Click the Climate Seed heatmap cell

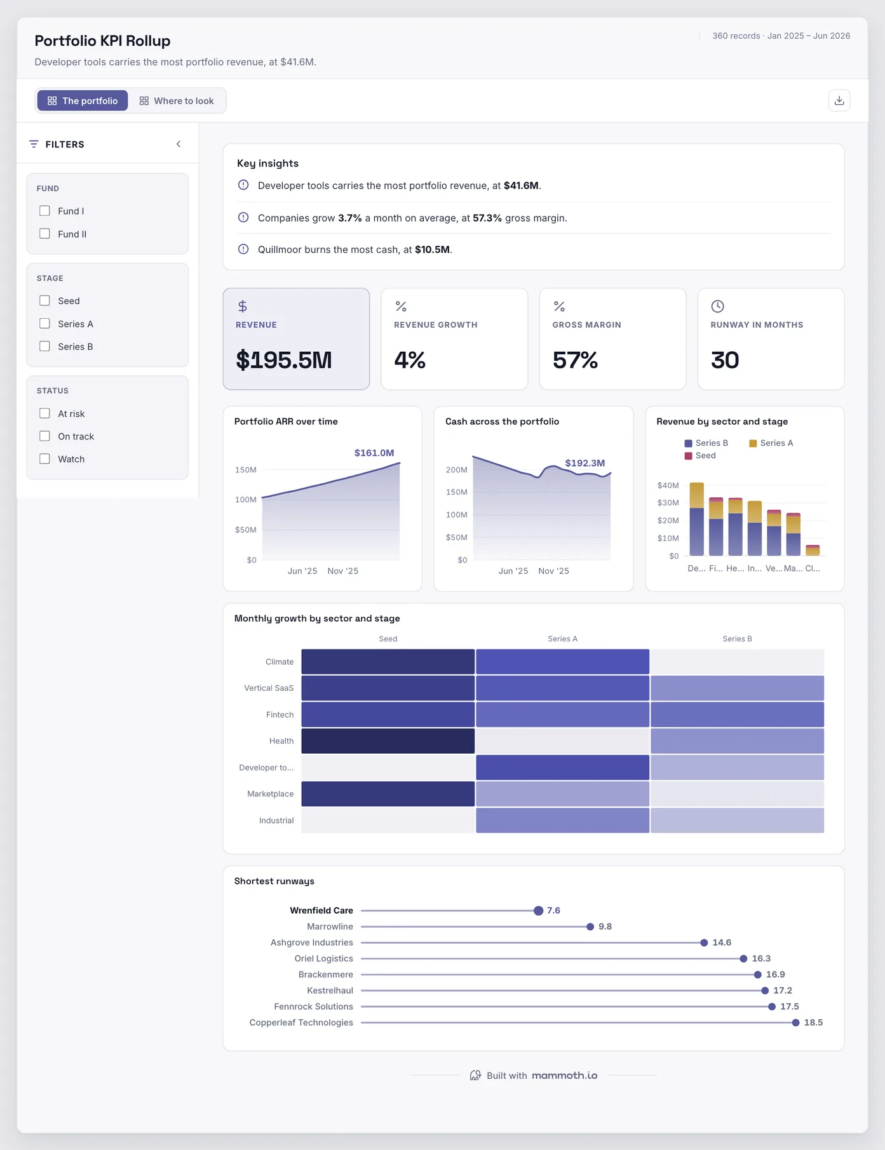(x=388, y=662)
